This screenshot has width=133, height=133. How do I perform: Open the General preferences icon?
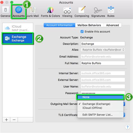click(x=5, y=10)
